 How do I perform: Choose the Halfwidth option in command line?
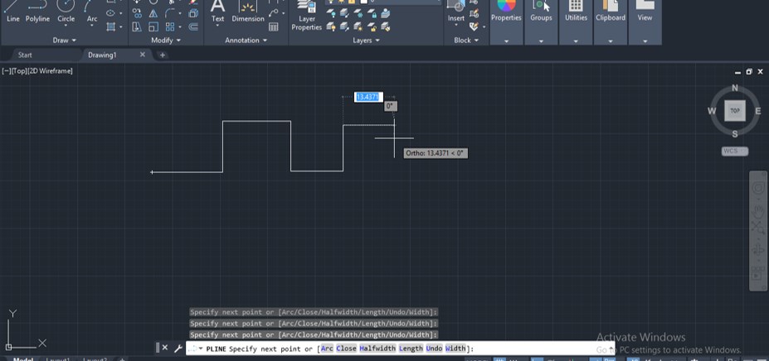click(x=377, y=349)
